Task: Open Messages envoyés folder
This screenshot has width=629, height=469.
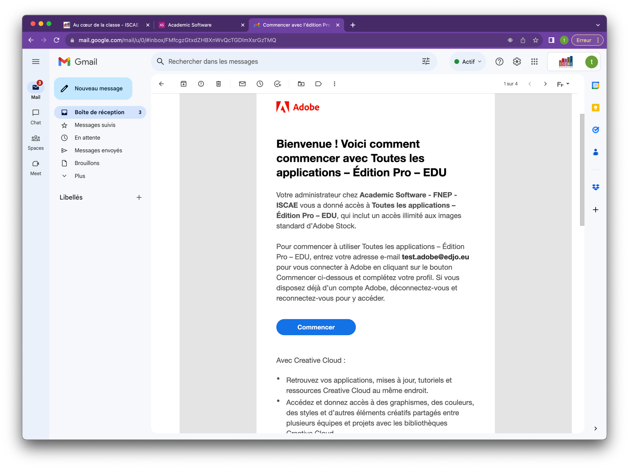Action: pyautogui.click(x=100, y=151)
